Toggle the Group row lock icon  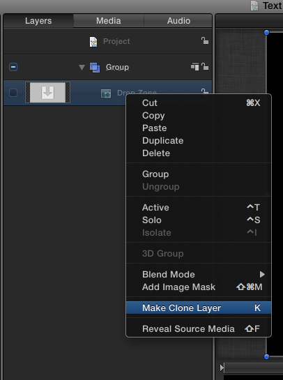click(x=205, y=67)
